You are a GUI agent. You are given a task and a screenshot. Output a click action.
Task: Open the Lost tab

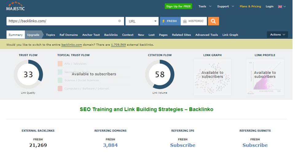click(x=151, y=35)
